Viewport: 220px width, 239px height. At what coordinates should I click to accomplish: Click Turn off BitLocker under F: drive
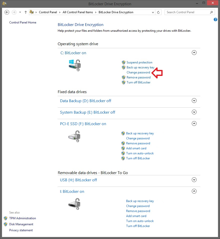(138, 158)
